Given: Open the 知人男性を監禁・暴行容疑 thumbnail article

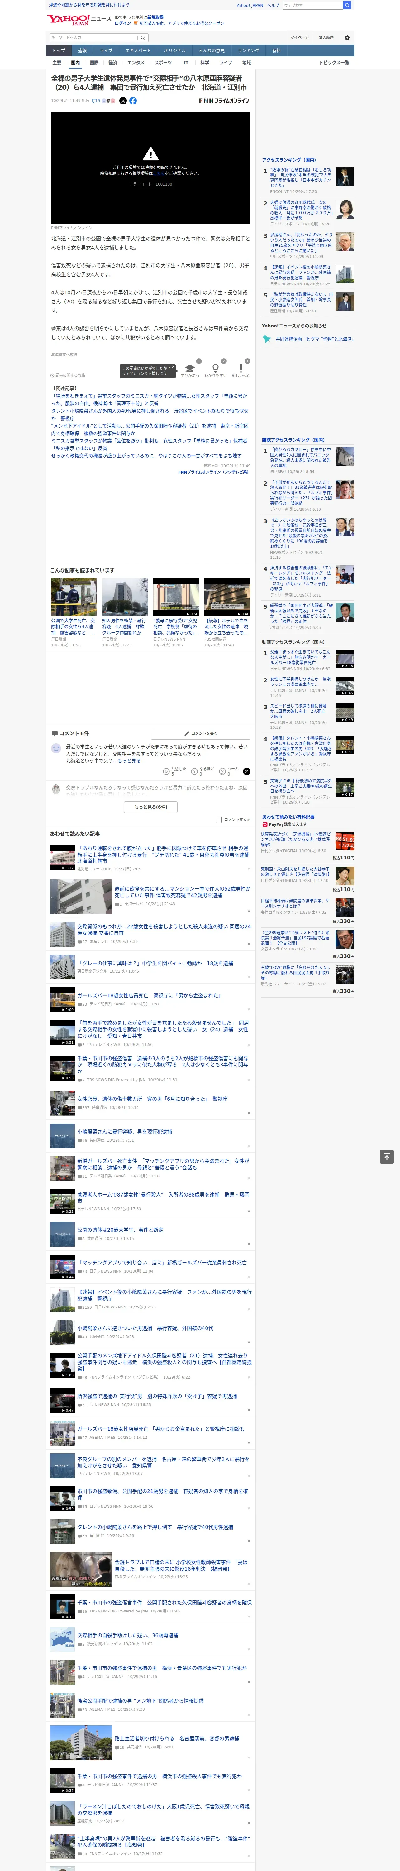Looking at the screenshot, I should pos(125,598).
